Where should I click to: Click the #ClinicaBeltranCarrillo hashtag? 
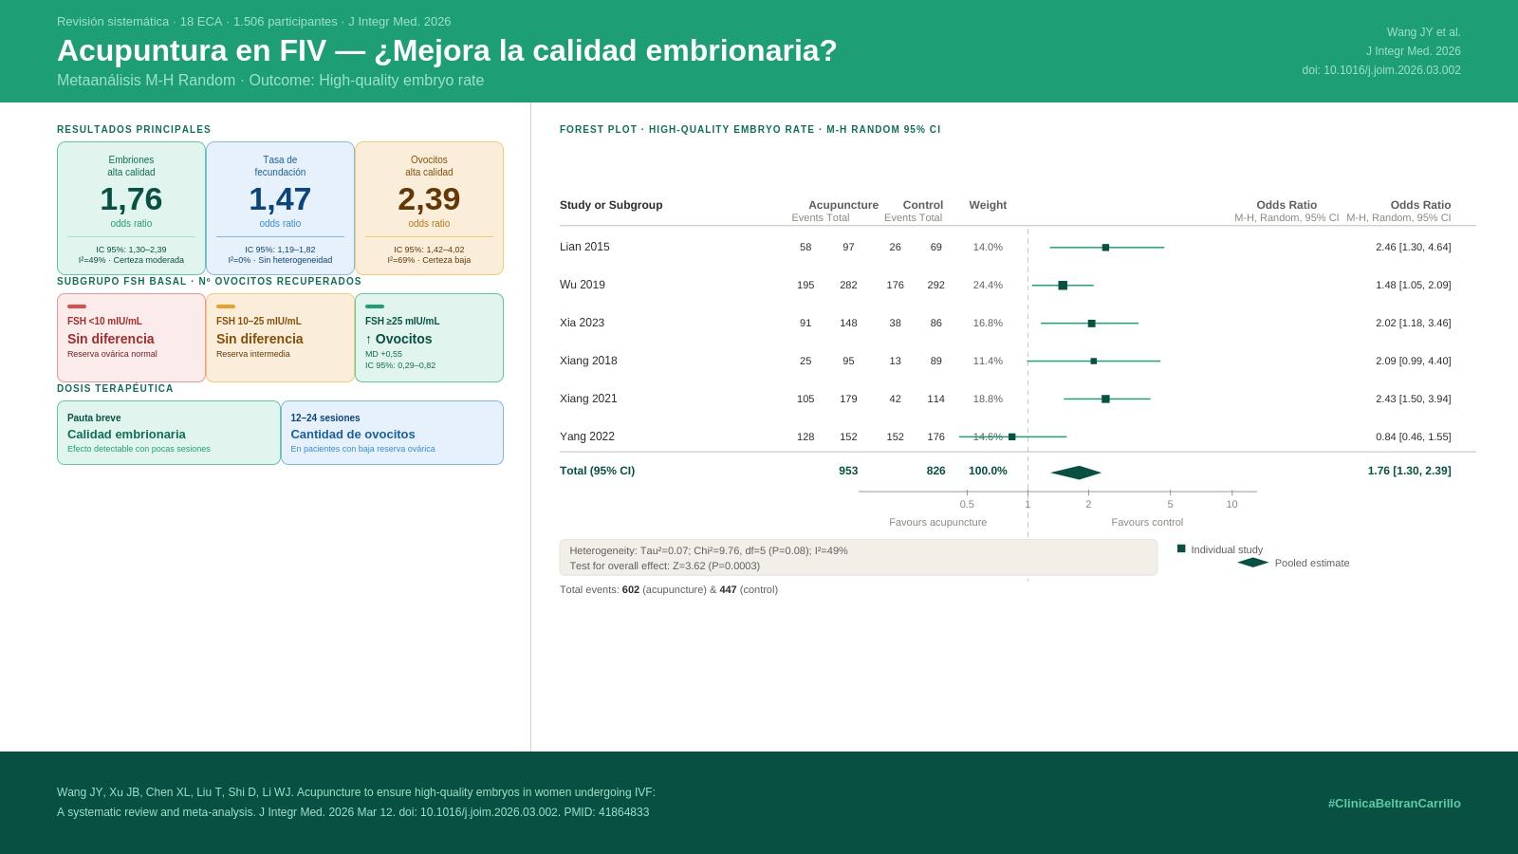[x=1394, y=803]
